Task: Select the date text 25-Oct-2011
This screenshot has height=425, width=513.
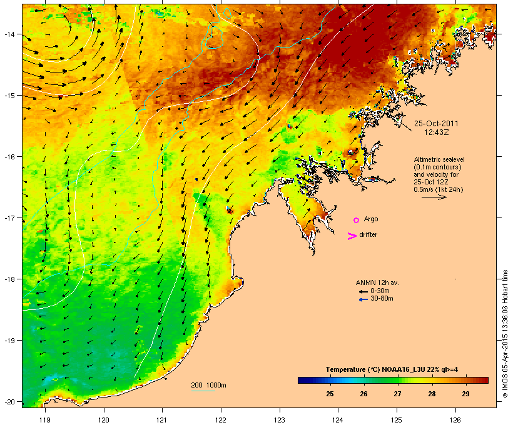Action: (436, 124)
